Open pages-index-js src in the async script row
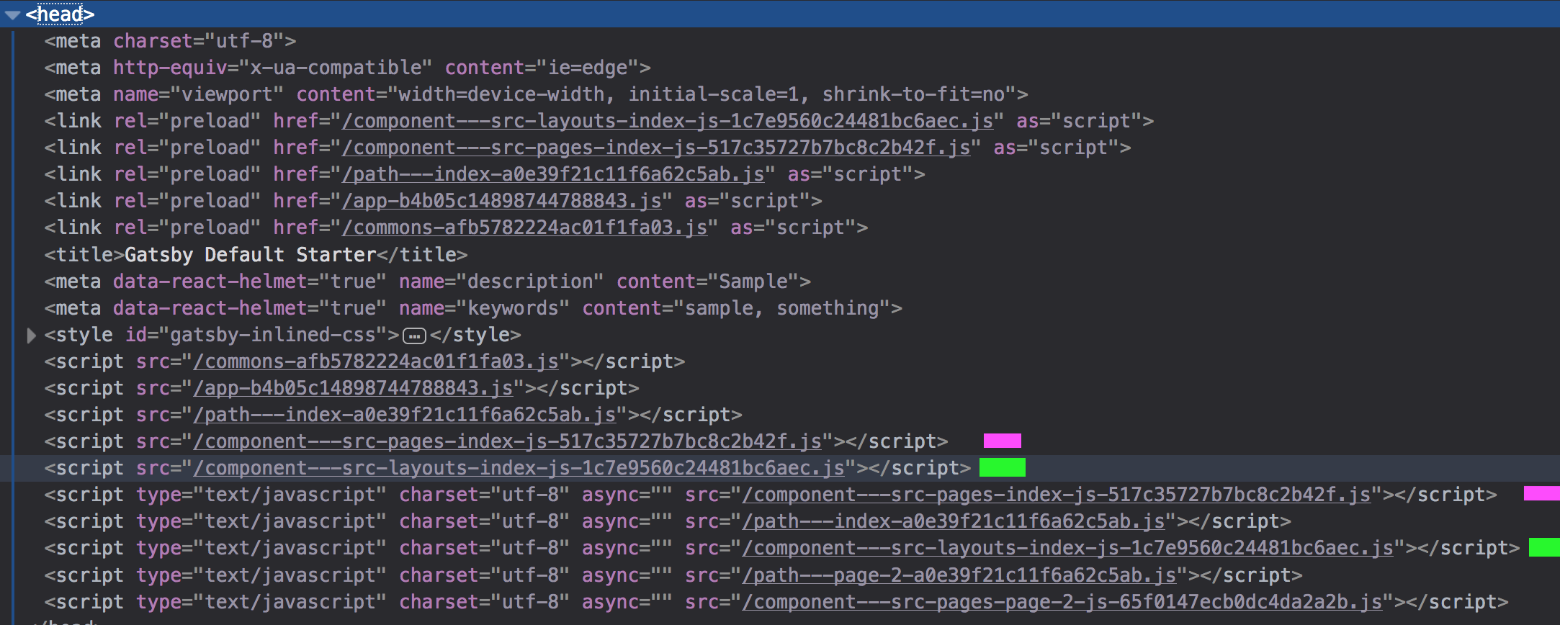 coord(1057,495)
